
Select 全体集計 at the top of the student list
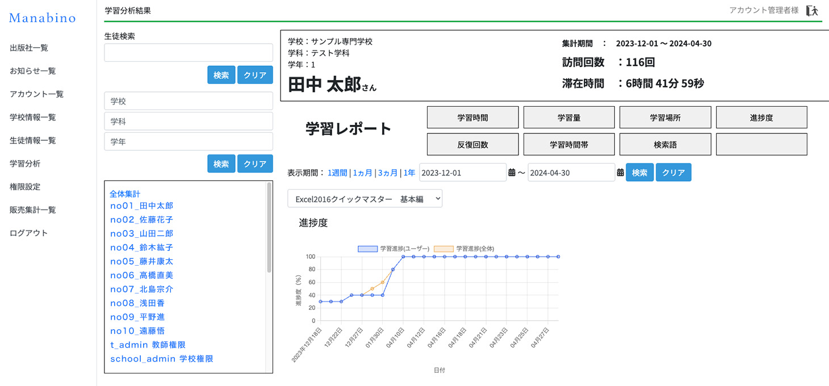coord(125,194)
